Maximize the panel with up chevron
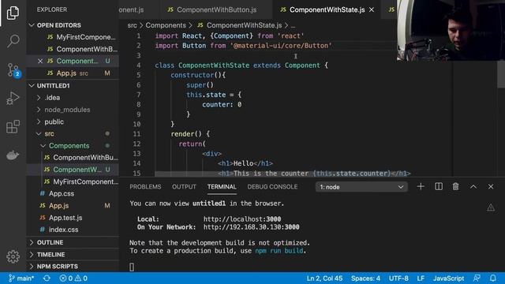The height and width of the screenshot is (284, 505). coord(473,186)
